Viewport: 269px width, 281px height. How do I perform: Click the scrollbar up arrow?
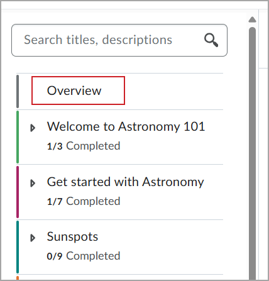point(252,19)
